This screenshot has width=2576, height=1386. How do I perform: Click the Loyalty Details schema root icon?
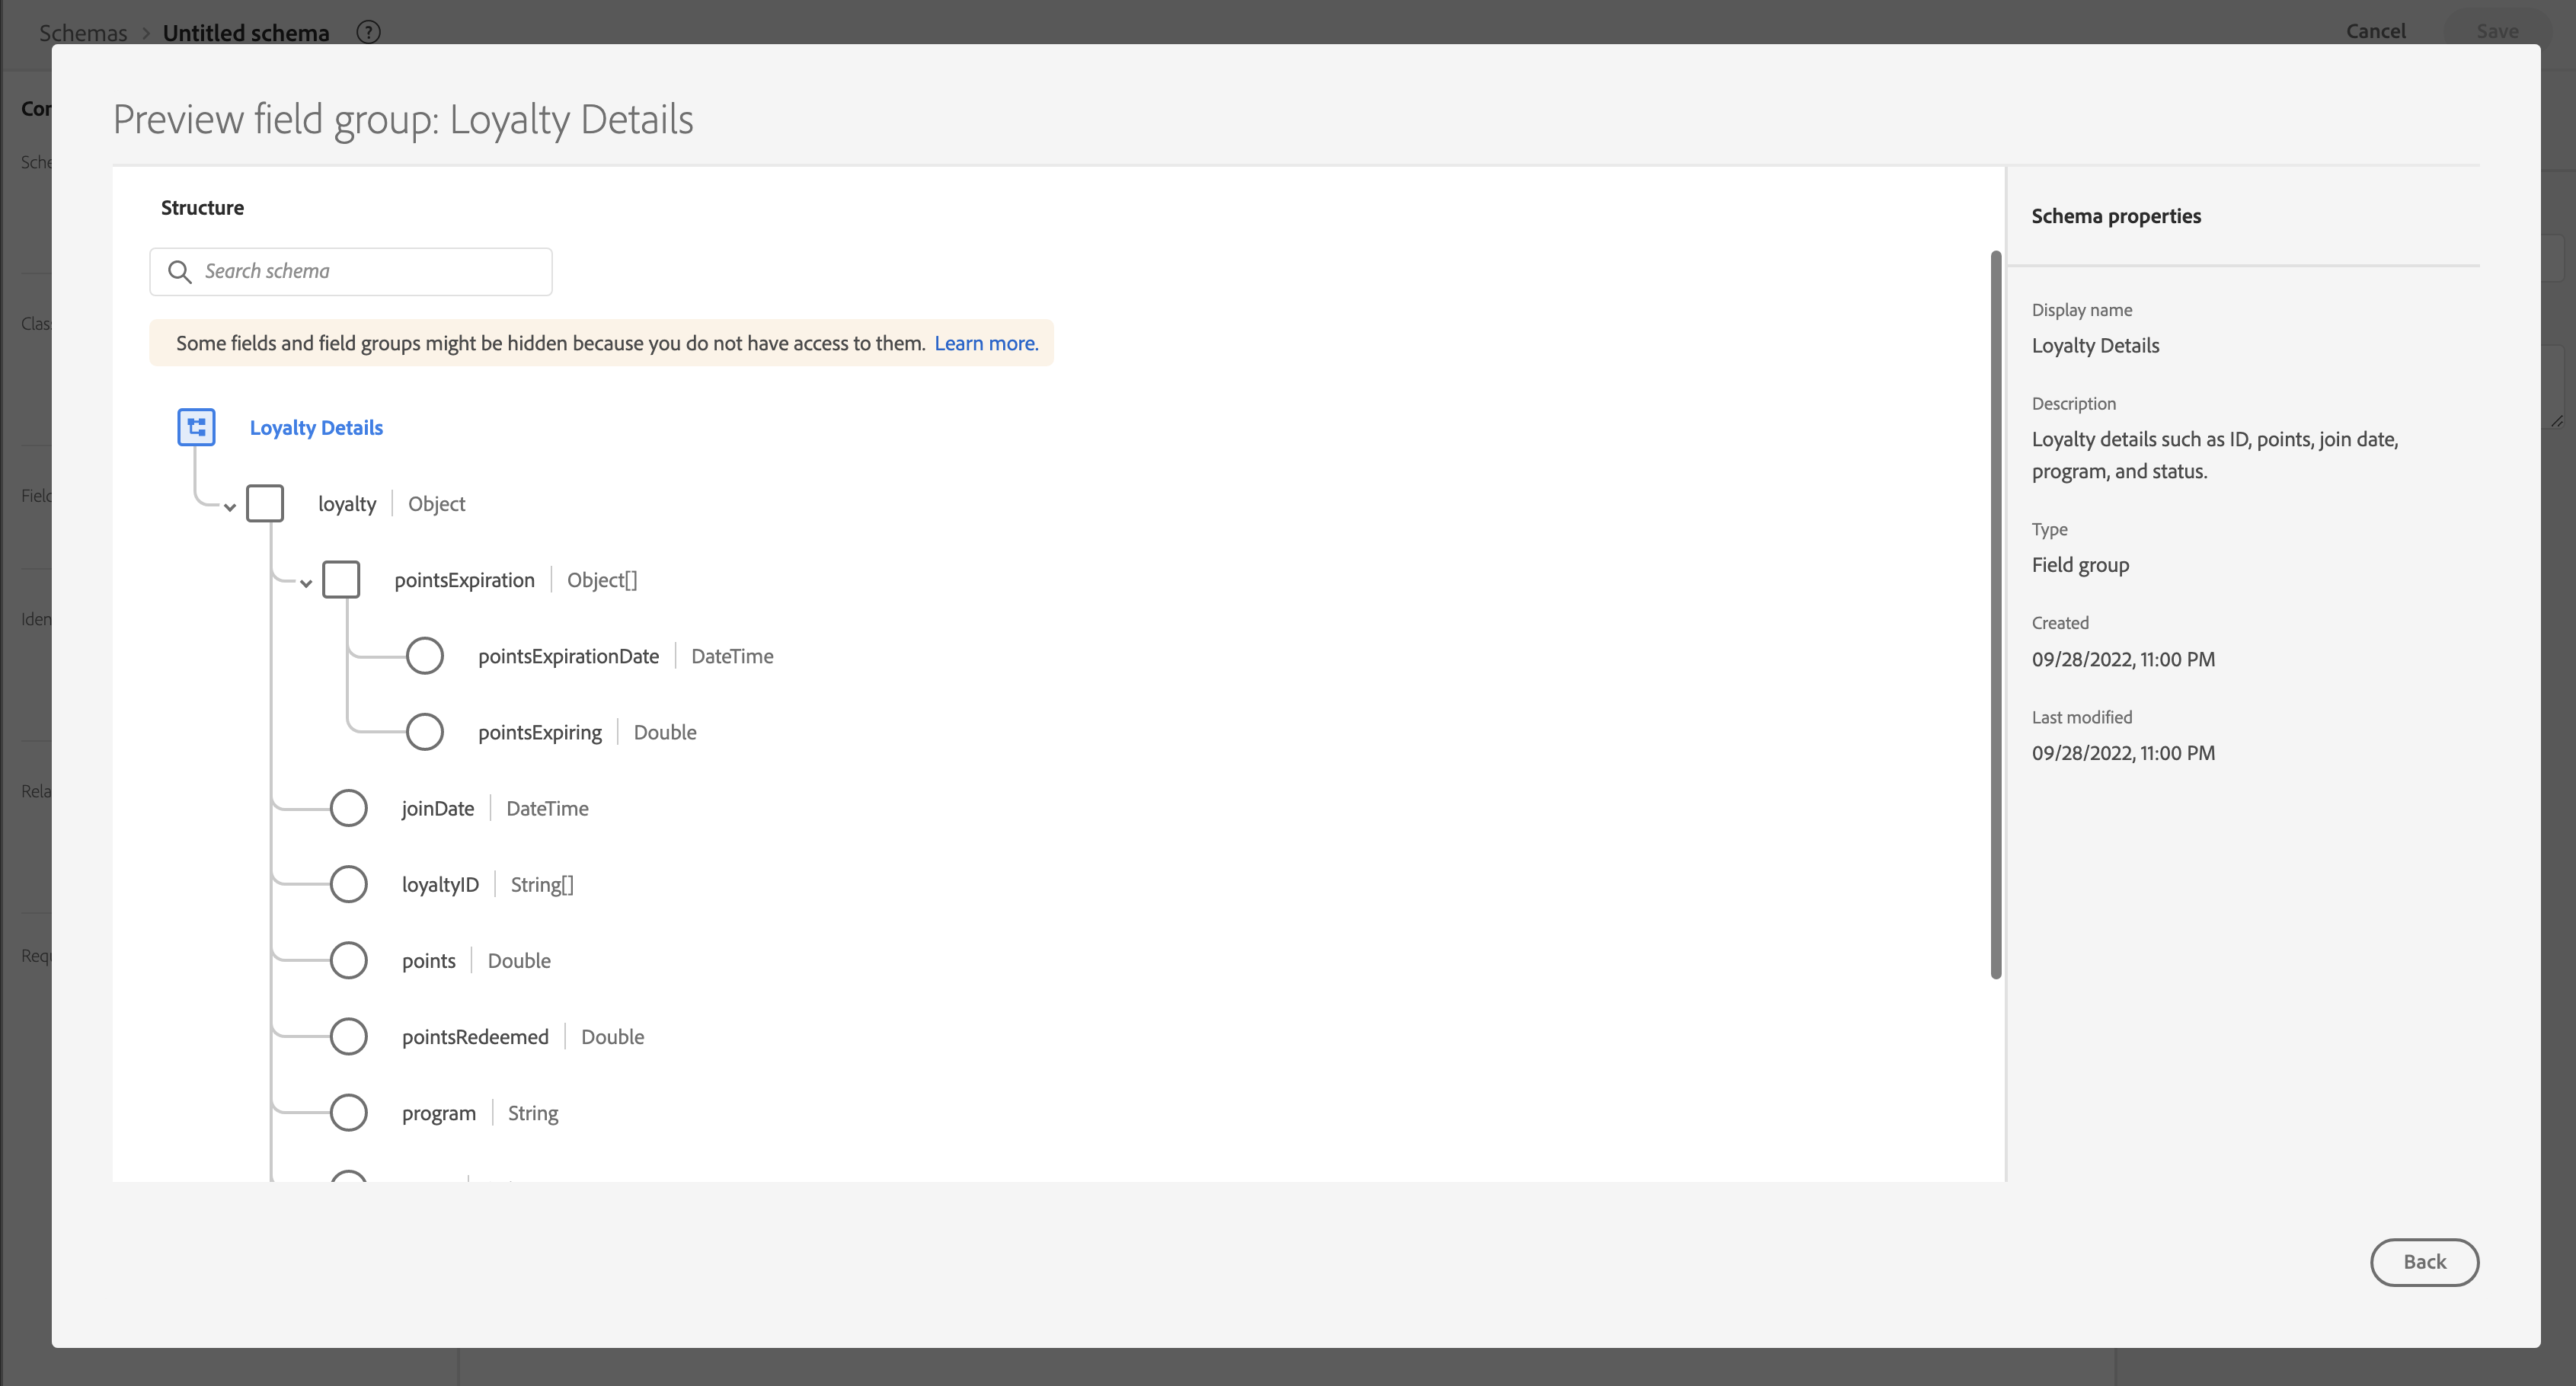click(x=196, y=427)
